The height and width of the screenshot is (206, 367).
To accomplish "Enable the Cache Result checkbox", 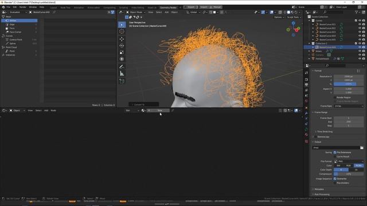I will click(335, 157).
